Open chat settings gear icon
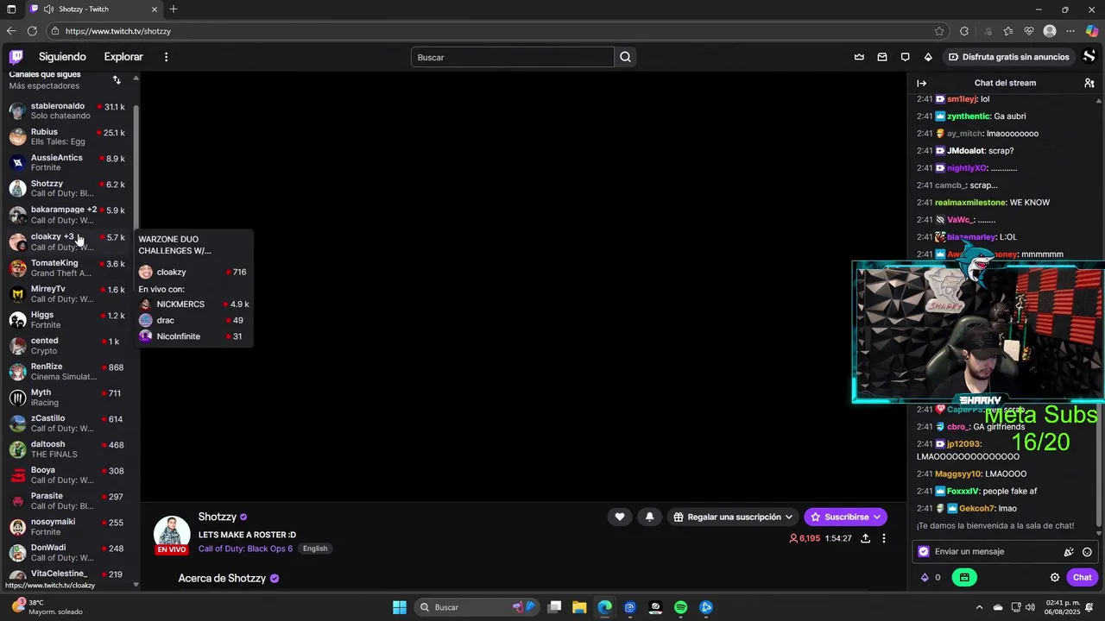The image size is (1105, 621). [1055, 578]
